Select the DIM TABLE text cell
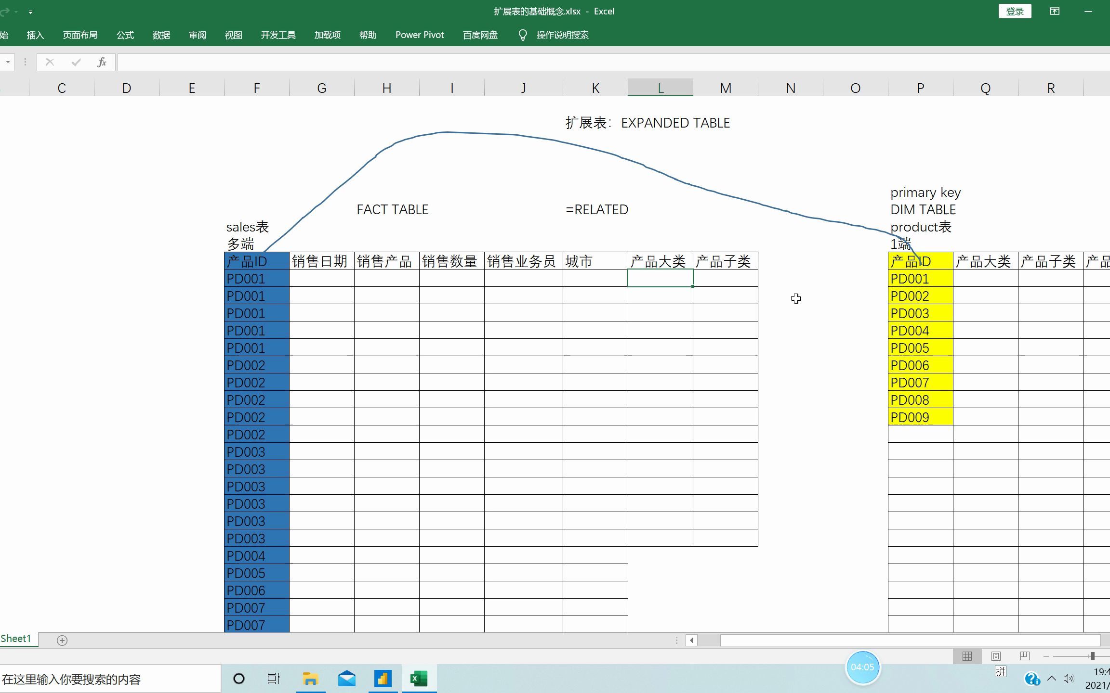This screenshot has height=693, width=1110. [x=923, y=209]
